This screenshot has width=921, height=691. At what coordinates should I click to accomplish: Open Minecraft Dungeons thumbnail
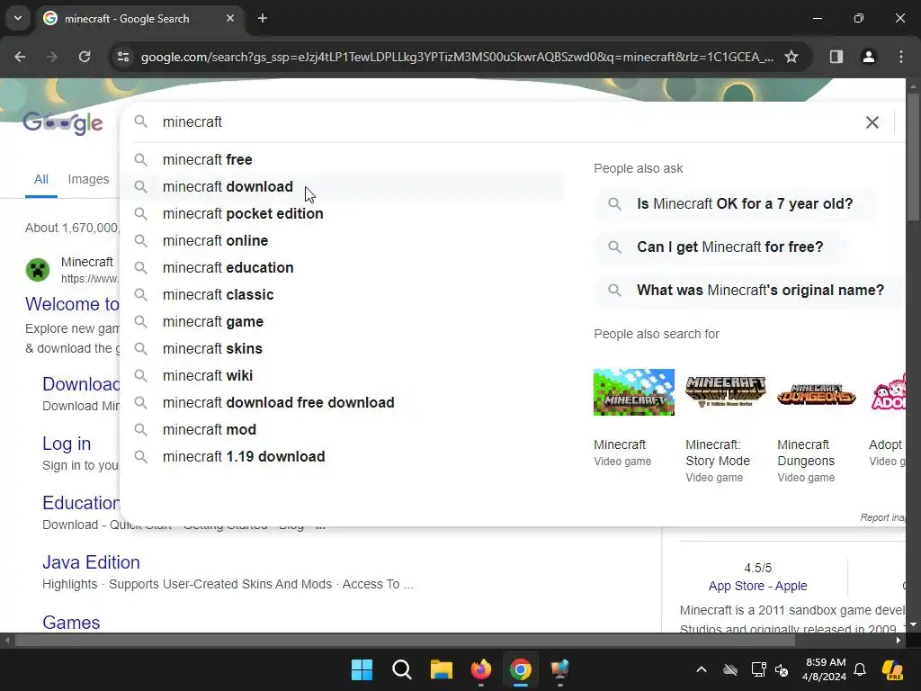(817, 392)
